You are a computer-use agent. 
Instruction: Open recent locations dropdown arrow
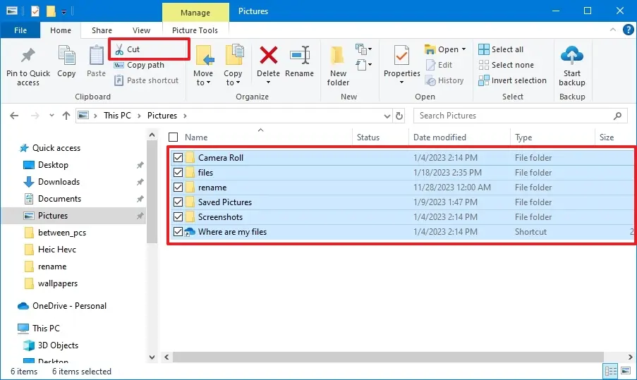(x=51, y=116)
